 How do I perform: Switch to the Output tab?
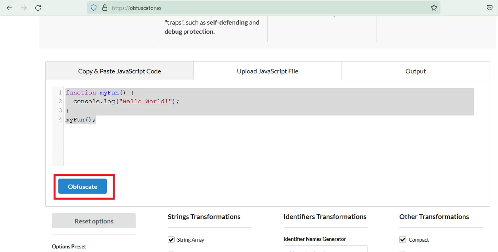pos(415,71)
